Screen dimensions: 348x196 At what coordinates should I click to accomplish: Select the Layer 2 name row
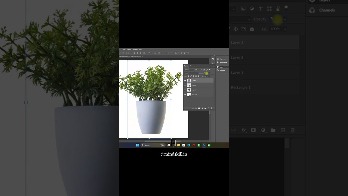coord(199,85)
